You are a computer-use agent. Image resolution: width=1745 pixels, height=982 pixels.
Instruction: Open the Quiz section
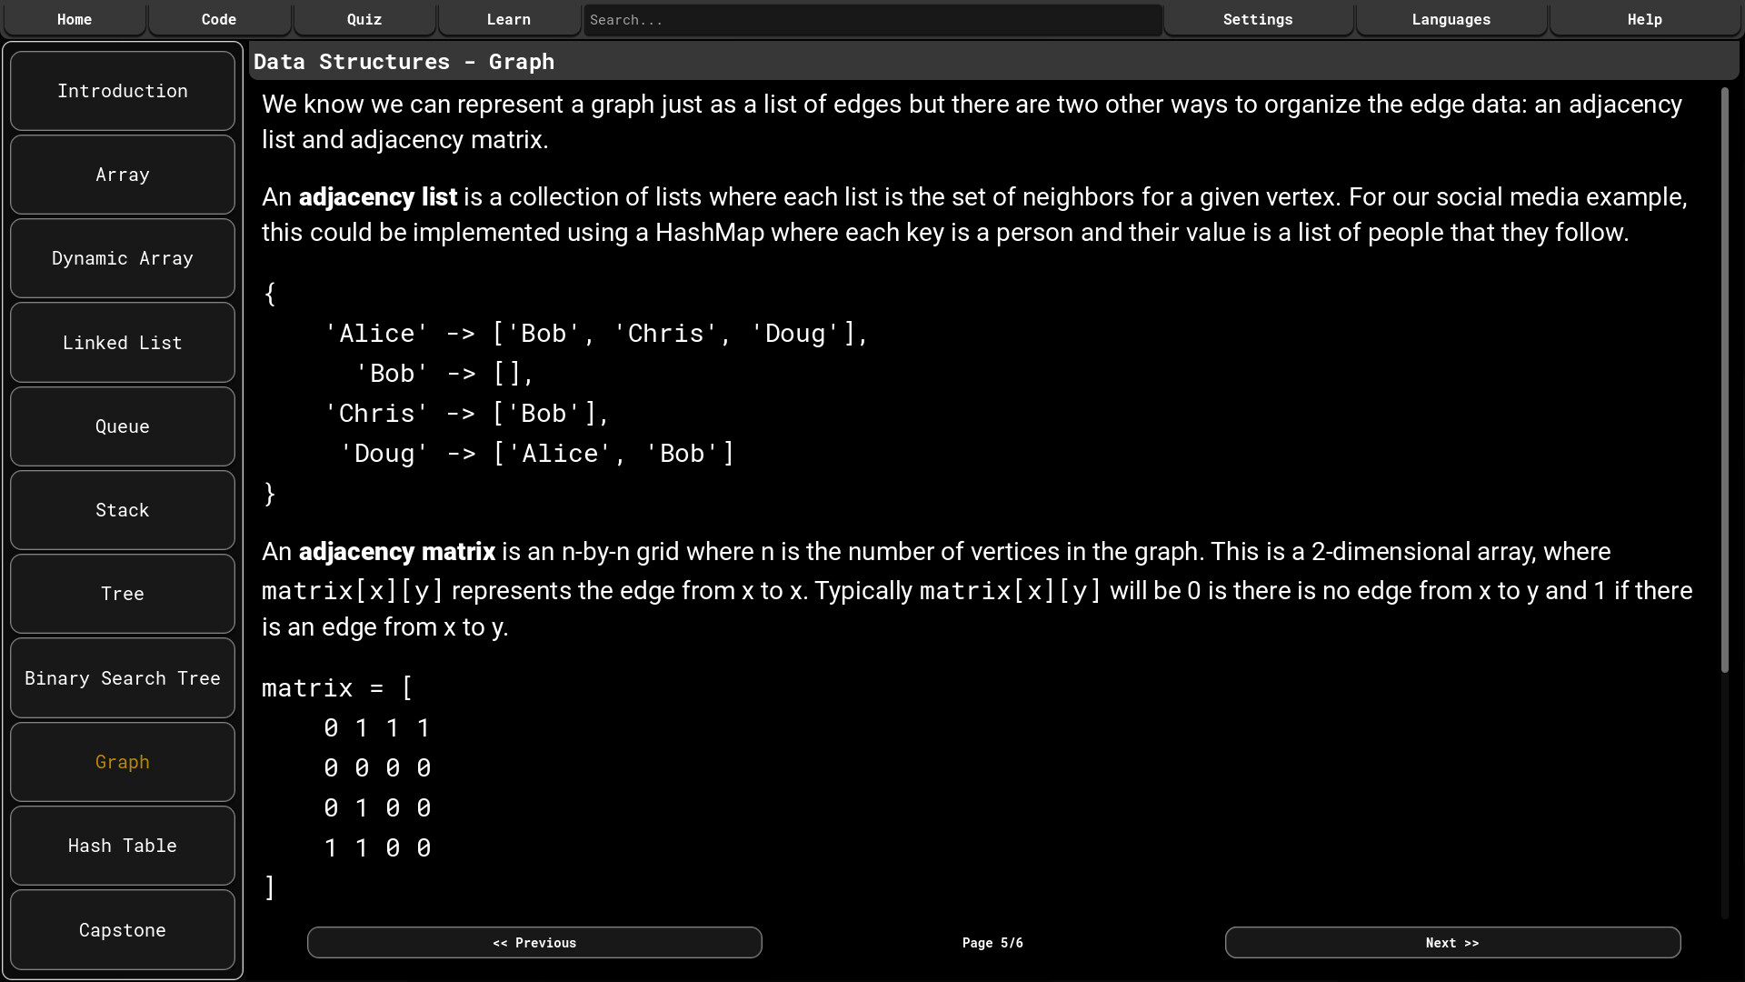pyautogui.click(x=364, y=19)
